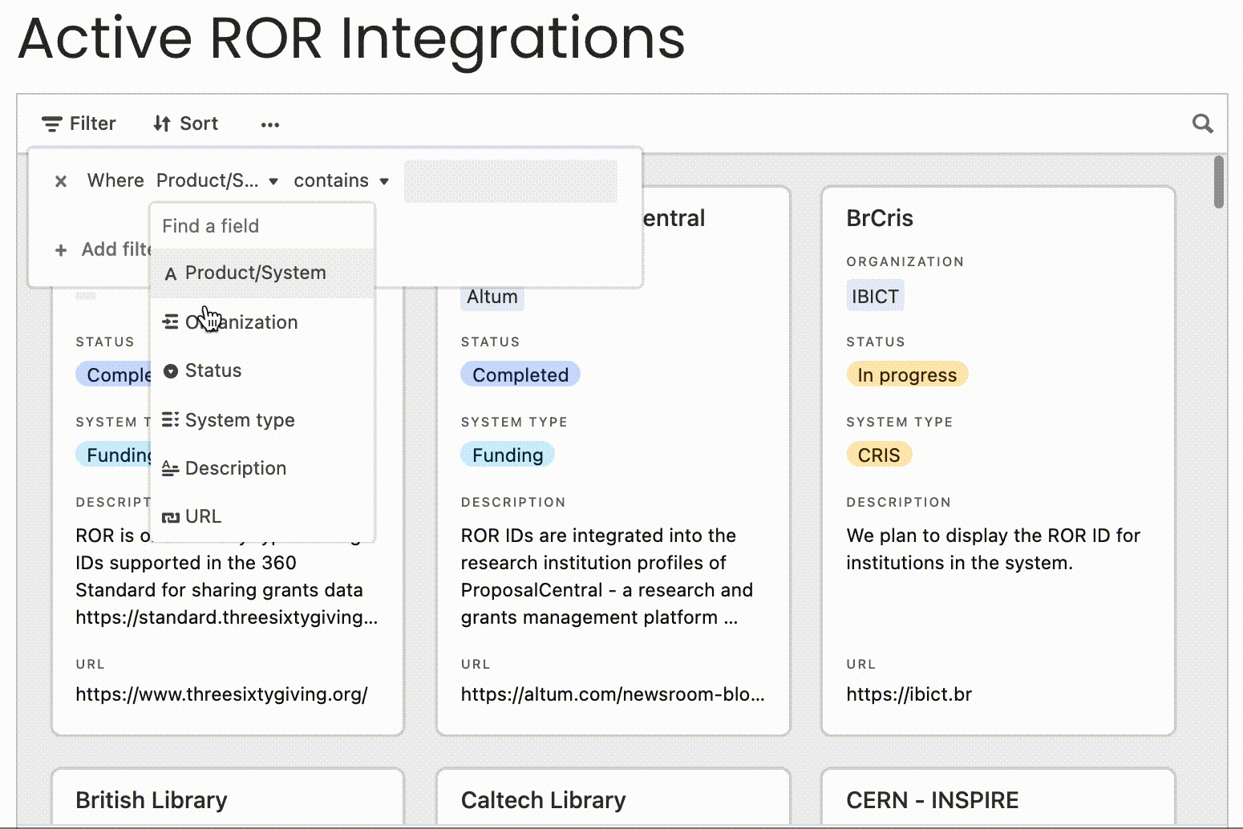The height and width of the screenshot is (829, 1243).
Task: Choose Organization from field list
Action: pos(241,322)
